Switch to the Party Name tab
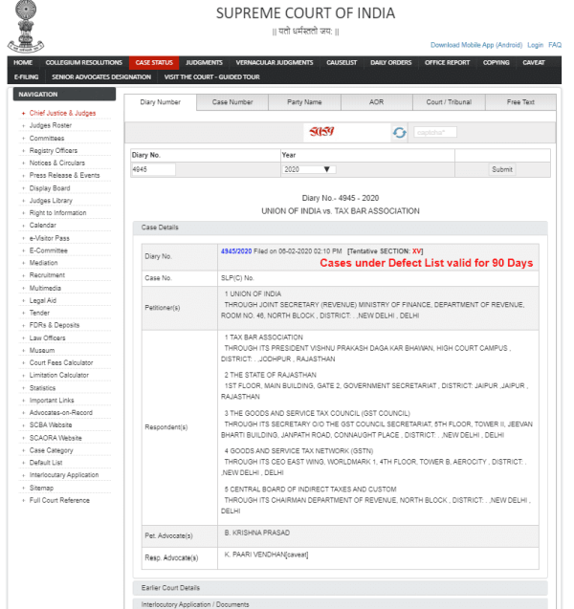 (304, 101)
